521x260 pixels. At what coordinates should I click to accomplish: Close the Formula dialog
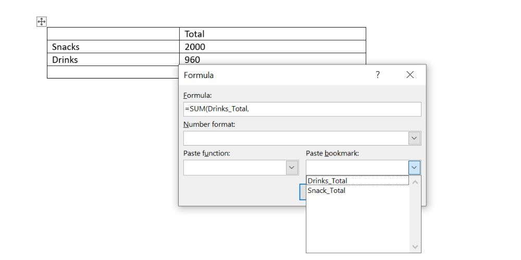point(410,75)
